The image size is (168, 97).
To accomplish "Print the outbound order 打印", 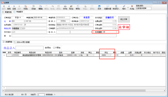I will 65,7.
